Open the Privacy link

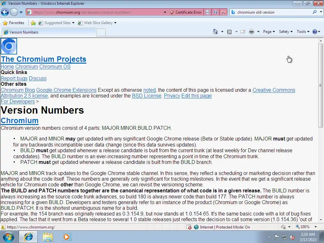[x=172, y=96]
